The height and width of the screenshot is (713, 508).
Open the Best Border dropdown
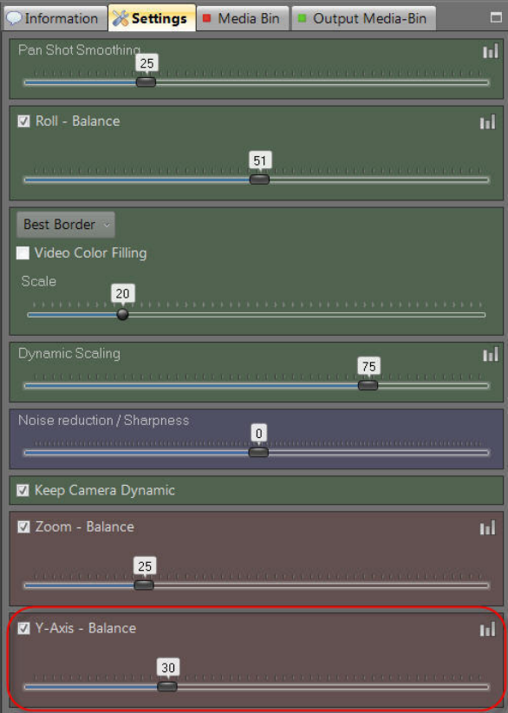click(66, 224)
